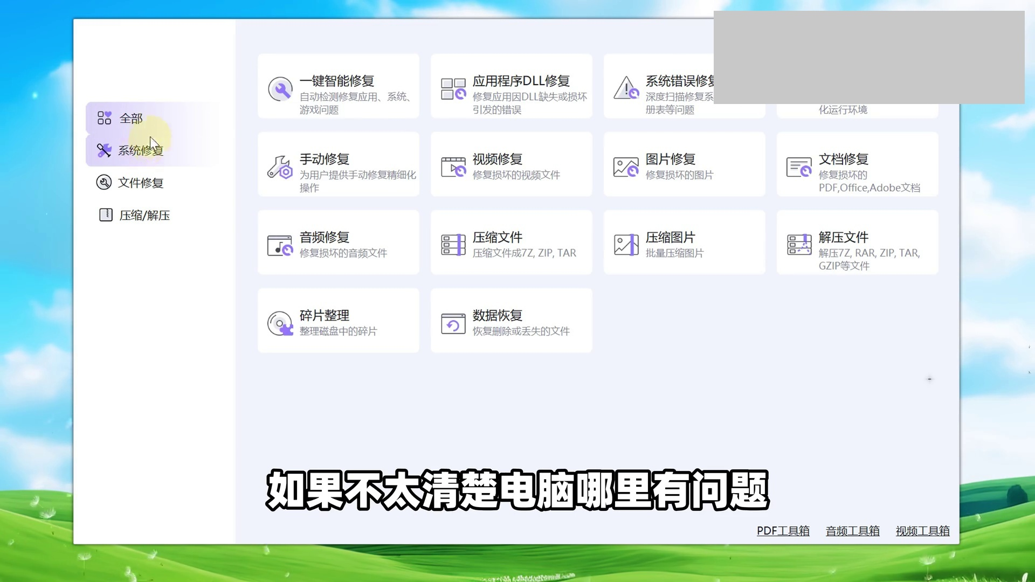Open the 音频工具箱 link
The height and width of the screenshot is (582, 1035).
[x=853, y=531]
